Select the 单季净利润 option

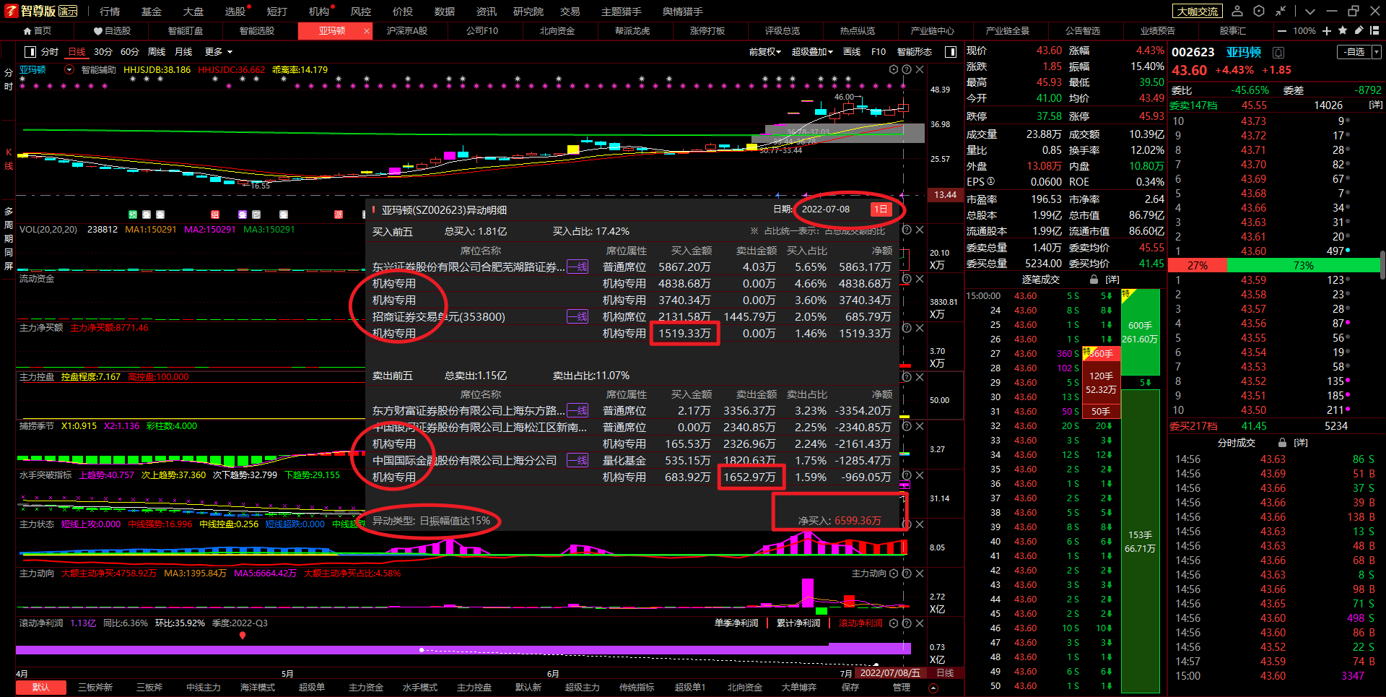tap(736, 623)
